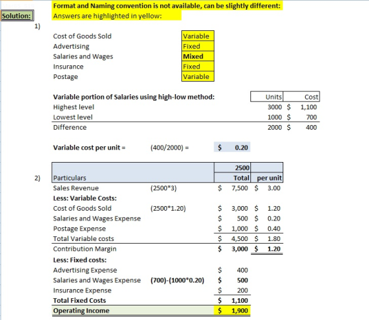Click the Solution: label cell
This screenshot has width=369, height=320.
tap(17, 16)
